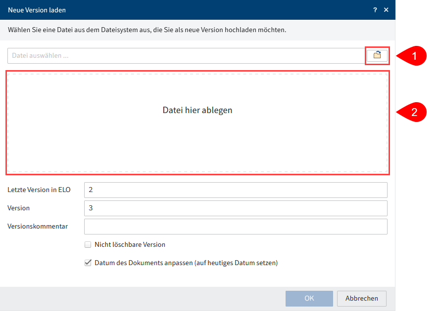Screen dimensions: 440x311
Task: Open the file browser folder icon
Action: [377, 55]
